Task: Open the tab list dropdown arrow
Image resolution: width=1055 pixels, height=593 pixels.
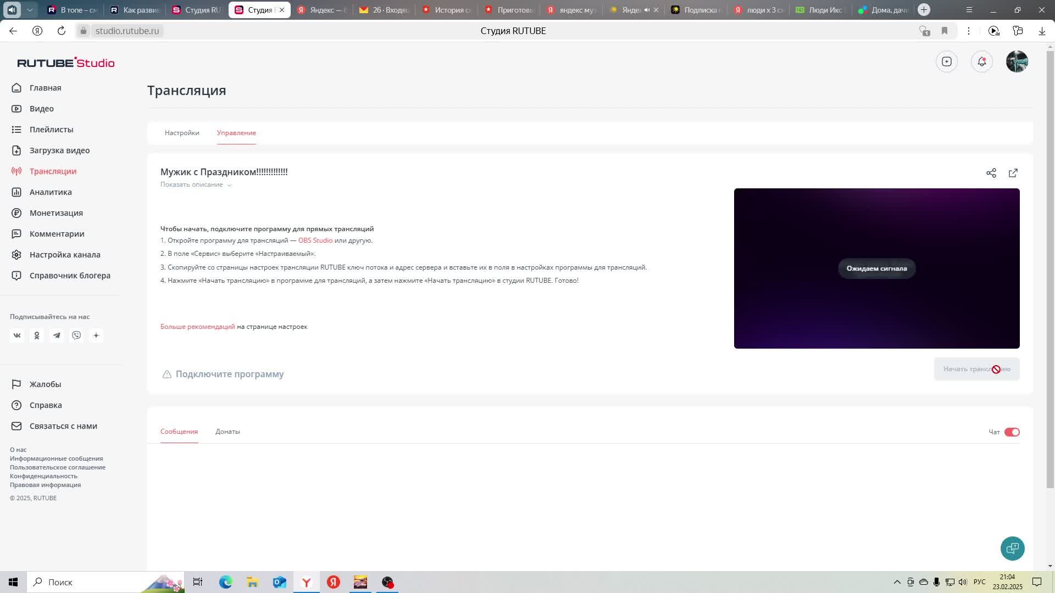Action: [30, 10]
